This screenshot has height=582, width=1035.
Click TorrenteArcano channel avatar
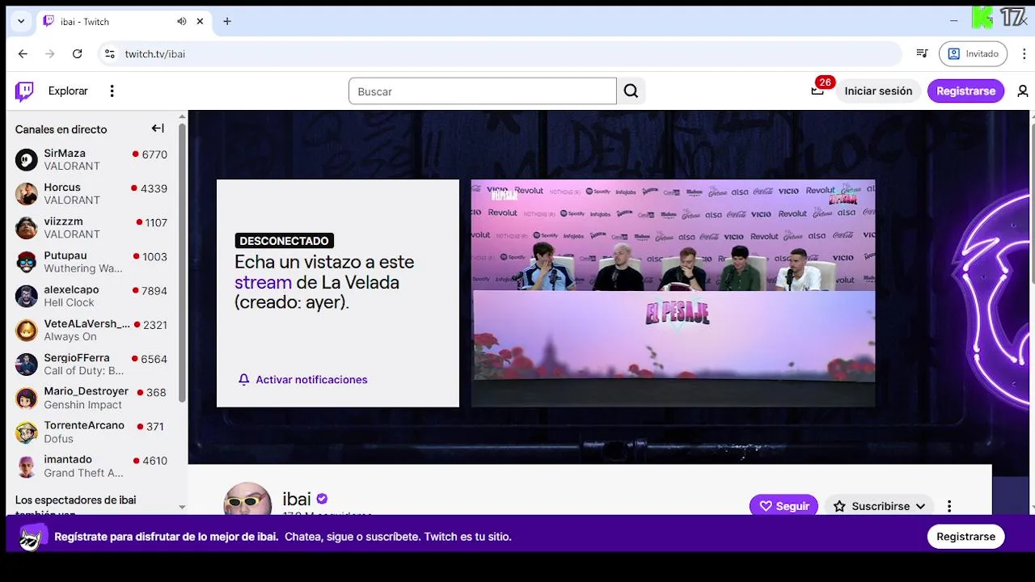[x=27, y=432]
